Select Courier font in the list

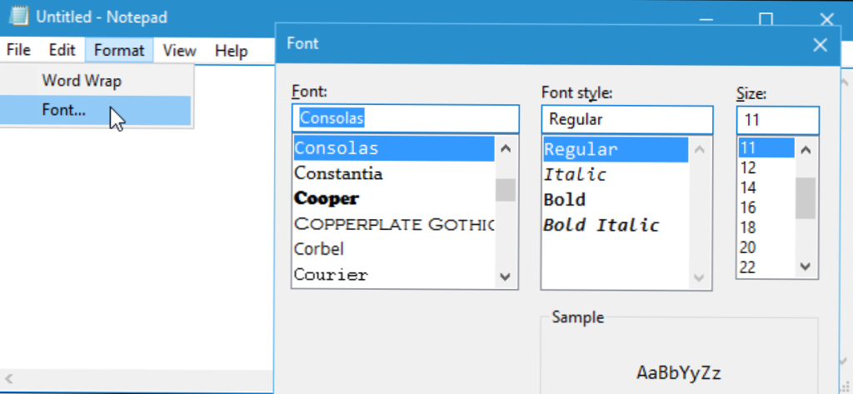point(331,274)
